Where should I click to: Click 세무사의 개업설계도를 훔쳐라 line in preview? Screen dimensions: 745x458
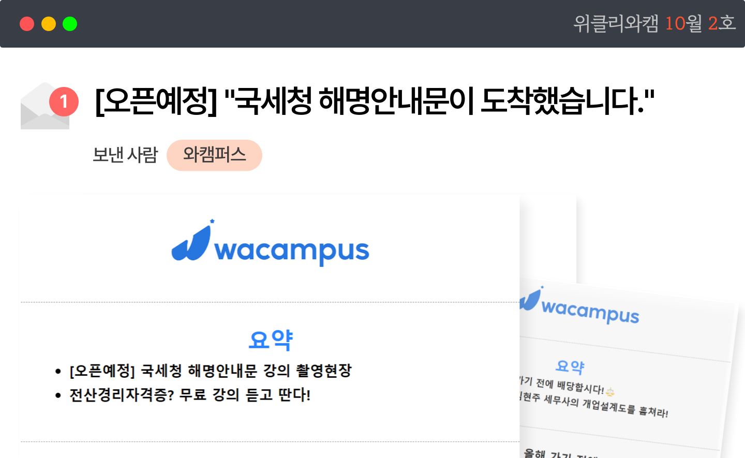coord(594,405)
